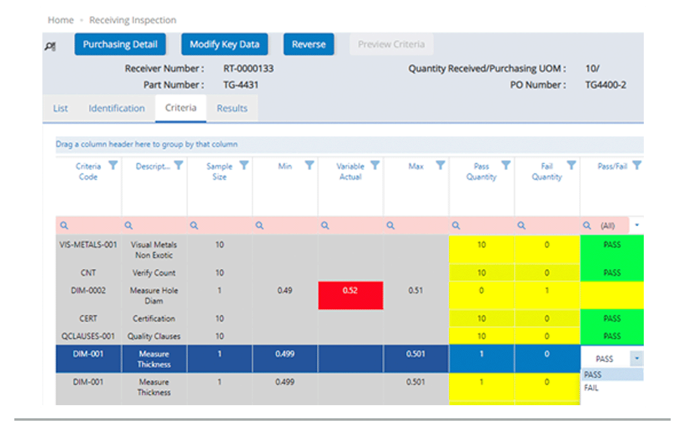The width and height of the screenshot is (685, 435).
Task: Click the search icon in the Min filter field
Action: [259, 225]
